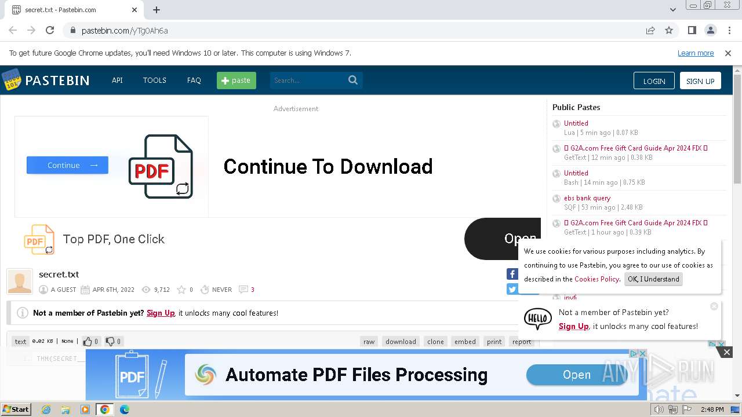Click the text syntax tag

(x=20, y=342)
